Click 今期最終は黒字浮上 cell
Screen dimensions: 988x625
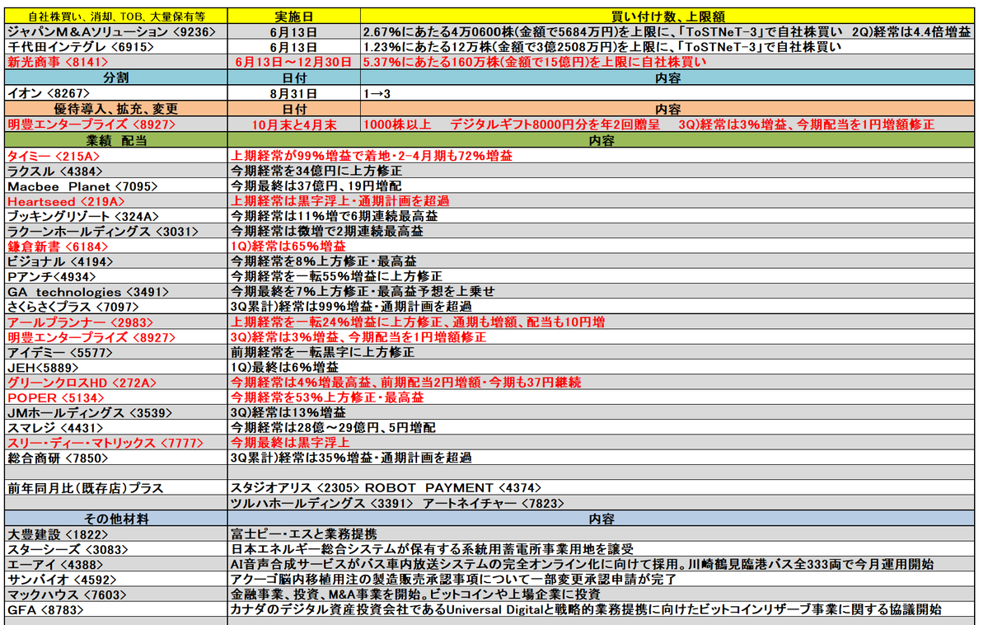click(601, 443)
